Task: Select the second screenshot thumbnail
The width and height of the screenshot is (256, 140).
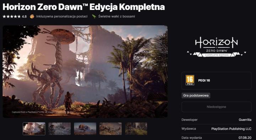Action: pyautogui.click(x=60, y=129)
